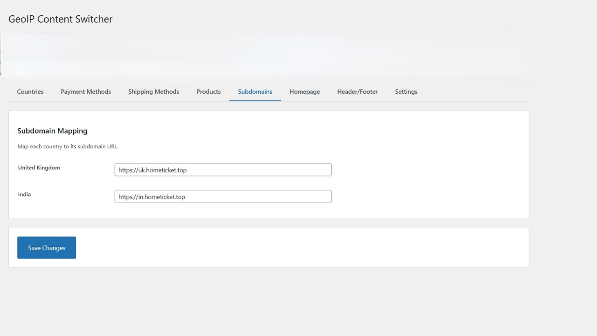
Task: Click the GeoIP Content Switcher page title
Action: [x=60, y=19]
